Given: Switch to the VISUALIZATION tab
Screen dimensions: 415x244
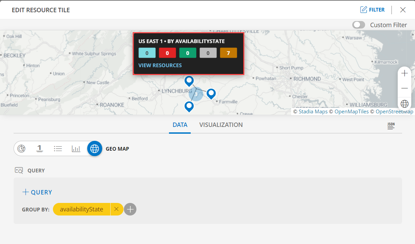Looking at the screenshot, I should click(221, 125).
